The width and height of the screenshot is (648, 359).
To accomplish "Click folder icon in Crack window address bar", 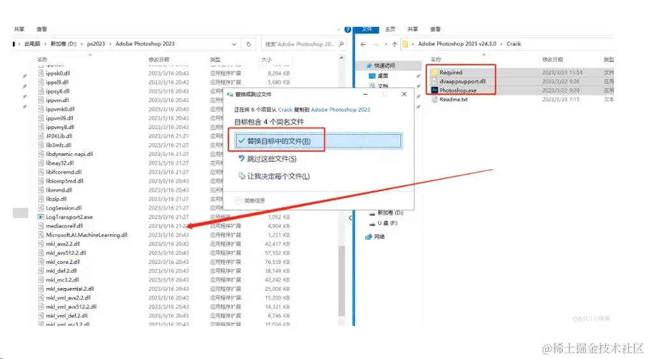I will pyautogui.click(x=405, y=44).
